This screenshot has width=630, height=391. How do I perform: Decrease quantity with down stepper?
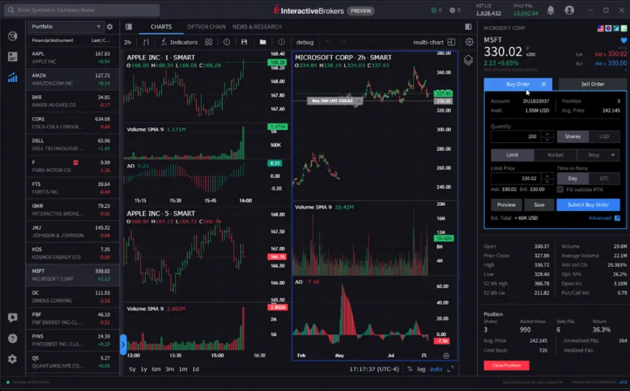click(546, 140)
